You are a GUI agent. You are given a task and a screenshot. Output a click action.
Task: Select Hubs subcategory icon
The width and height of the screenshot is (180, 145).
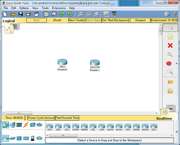(x=19, y=138)
